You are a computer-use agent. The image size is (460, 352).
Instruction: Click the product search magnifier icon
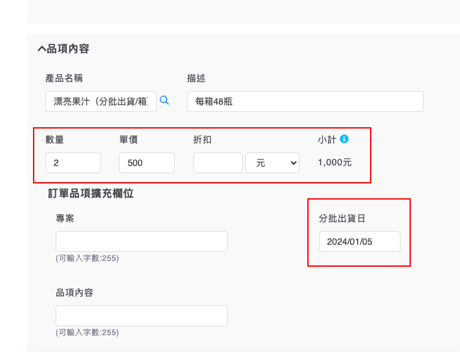click(164, 100)
